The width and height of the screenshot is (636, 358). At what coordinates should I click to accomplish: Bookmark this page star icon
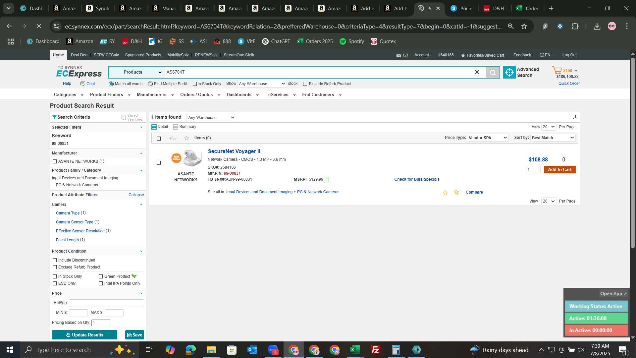coord(524,26)
